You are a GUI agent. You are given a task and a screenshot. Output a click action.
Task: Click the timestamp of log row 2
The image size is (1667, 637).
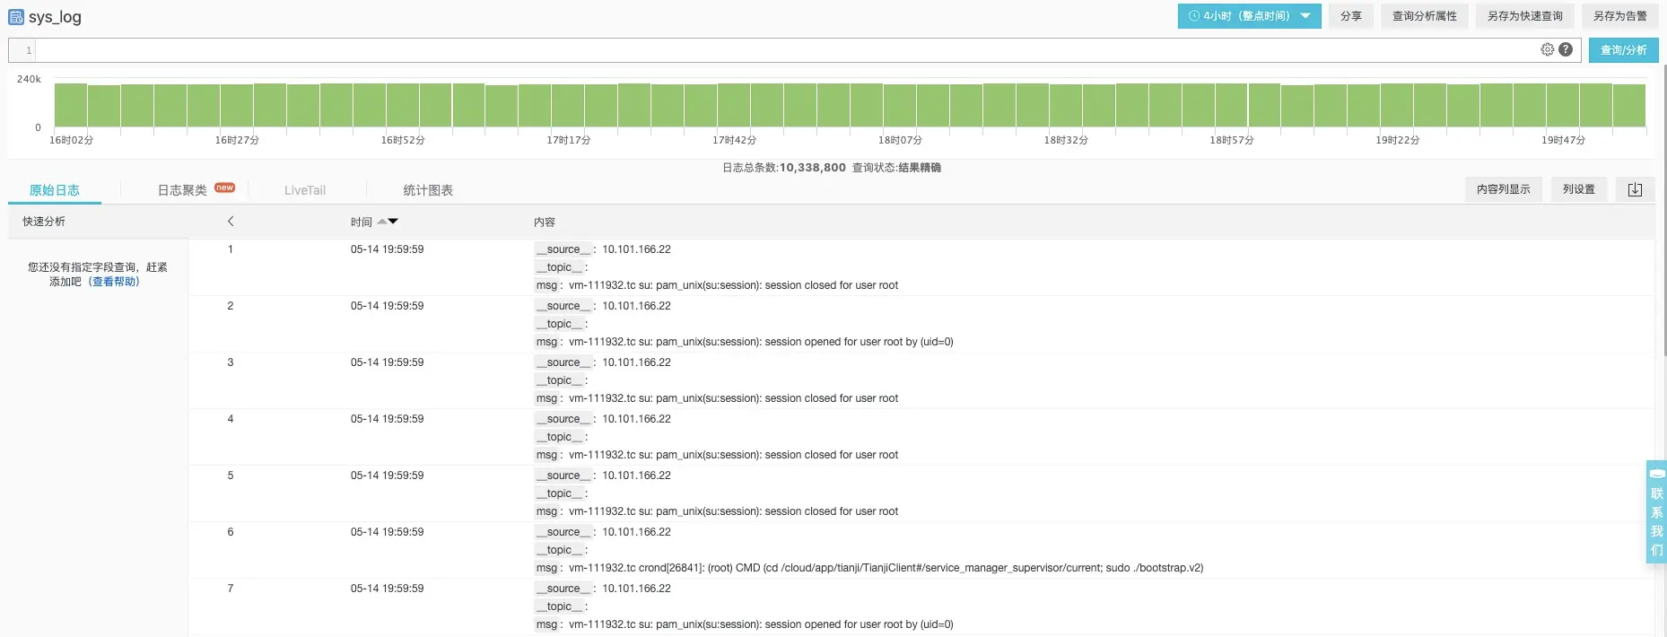pyautogui.click(x=387, y=306)
